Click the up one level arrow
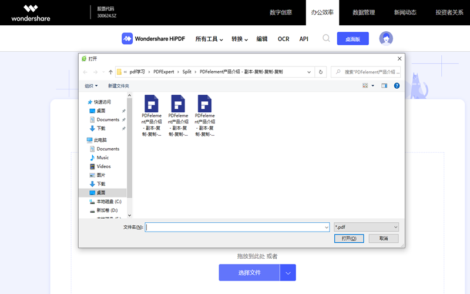470x294 pixels. point(110,72)
